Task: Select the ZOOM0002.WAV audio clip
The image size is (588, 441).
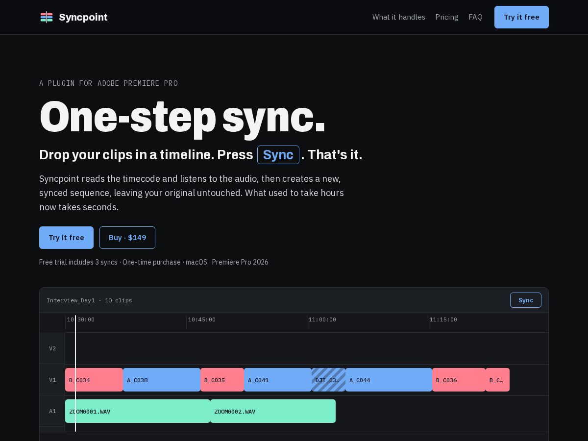Action: point(273,411)
